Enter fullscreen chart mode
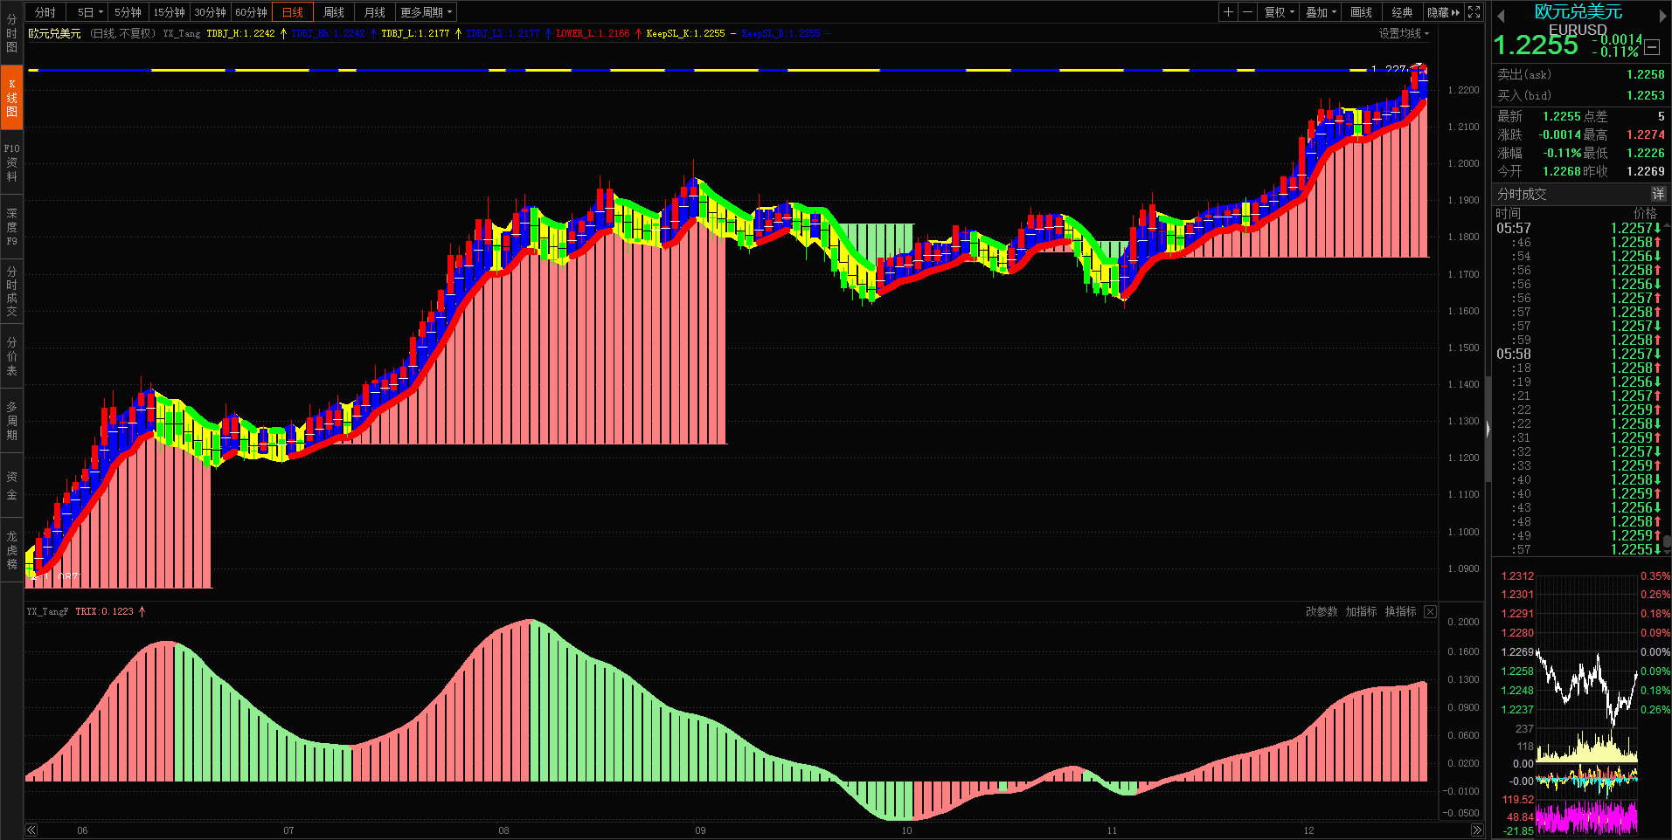The width and height of the screenshot is (1672, 840). [1474, 12]
